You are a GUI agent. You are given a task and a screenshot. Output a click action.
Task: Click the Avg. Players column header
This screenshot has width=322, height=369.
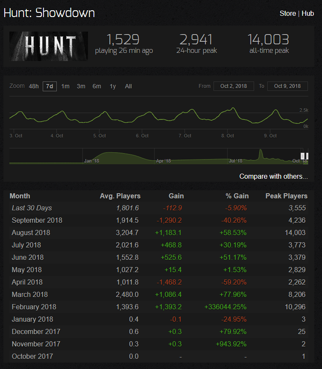click(120, 196)
